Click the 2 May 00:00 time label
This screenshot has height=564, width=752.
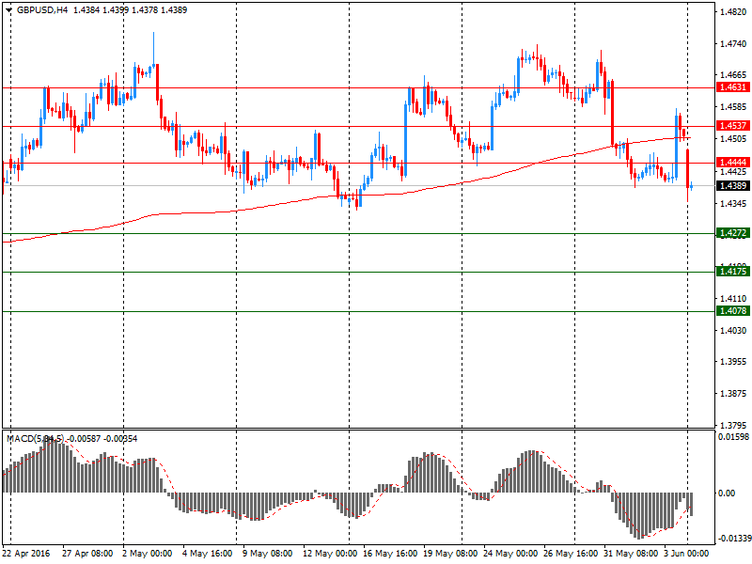[x=147, y=554]
